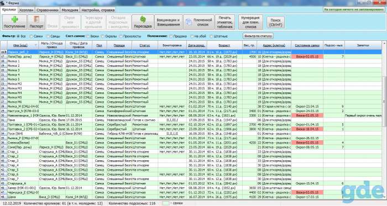The height and width of the screenshot is (206, 387).
Task: Open the Молодняк tab
Action: tap(70, 10)
